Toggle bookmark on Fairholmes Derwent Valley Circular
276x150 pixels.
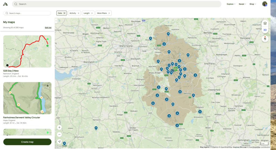click(48, 86)
